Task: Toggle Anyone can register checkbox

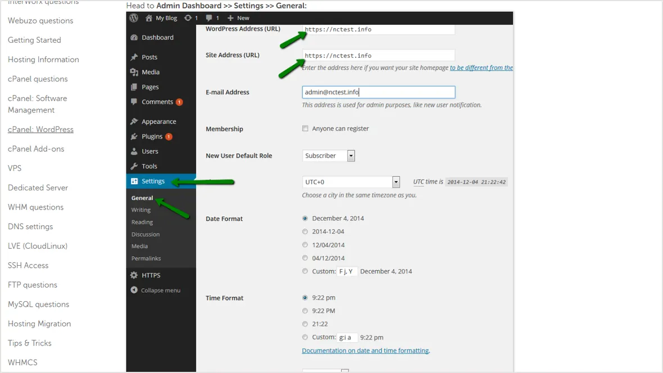Action: [305, 129]
